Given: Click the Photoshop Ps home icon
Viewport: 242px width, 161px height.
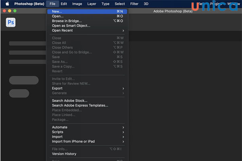Looking at the screenshot, I should pos(11,23).
